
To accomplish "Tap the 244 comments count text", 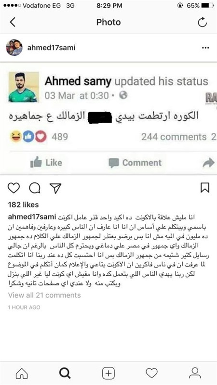I will coord(174,137).
